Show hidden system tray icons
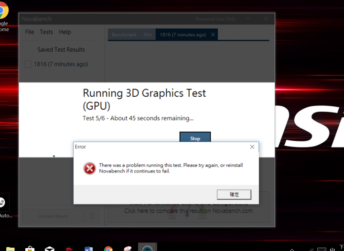344x251 pixels. [292, 250]
